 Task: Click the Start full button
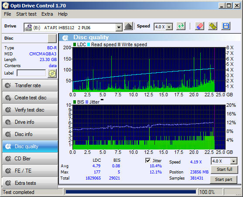coord(224,170)
